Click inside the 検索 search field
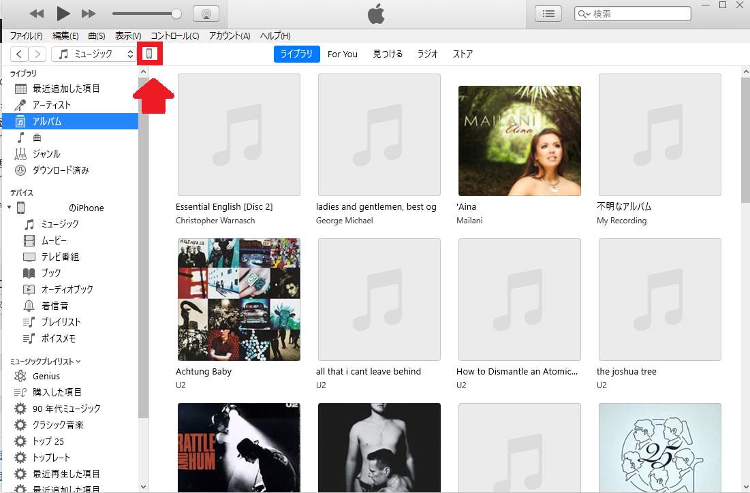This screenshot has width=750, height=493. coord(634,13)
